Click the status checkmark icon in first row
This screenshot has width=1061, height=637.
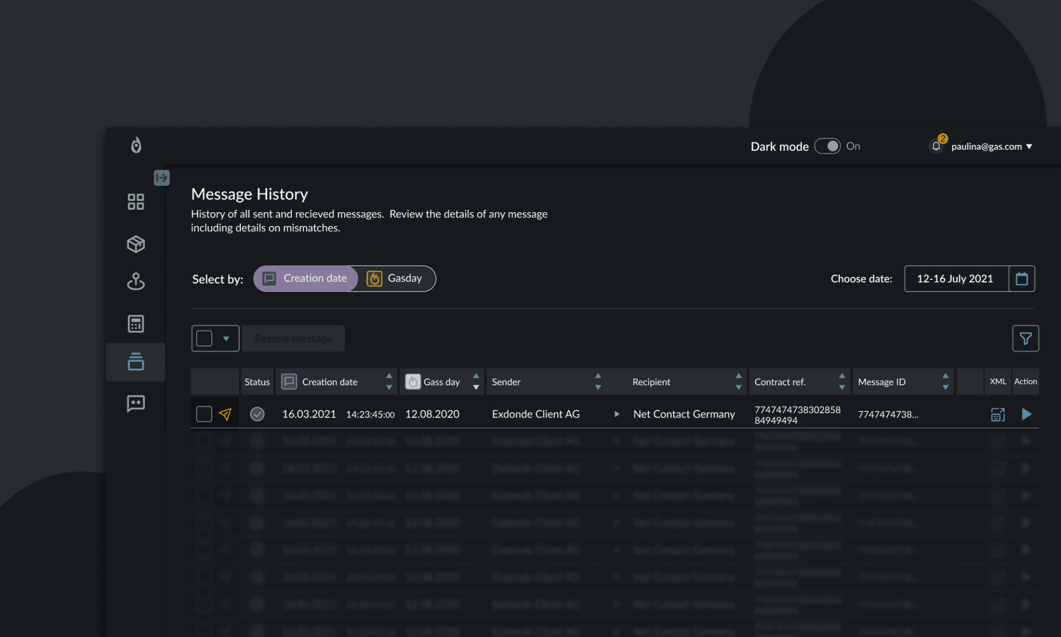pyautogui.click(x=257, y=414)
